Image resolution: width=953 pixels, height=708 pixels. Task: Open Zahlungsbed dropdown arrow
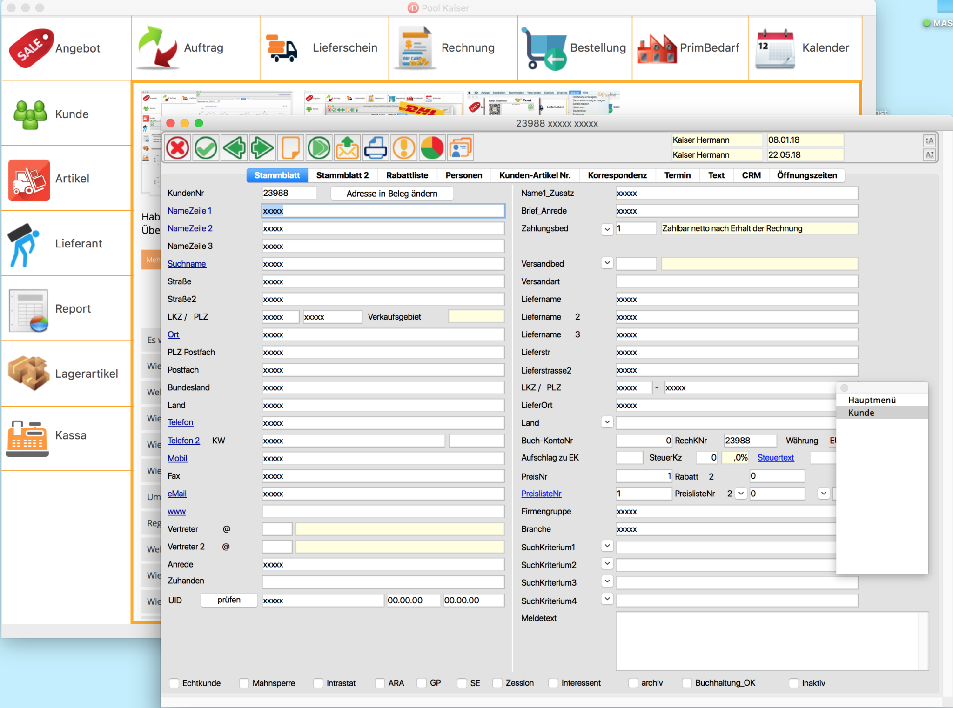[x=607, y=229]
